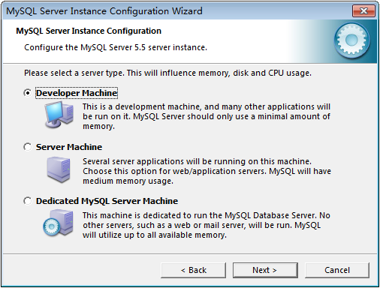
Task: Click the Developer Machine monitor and tower icon
Action: [59, 115]
